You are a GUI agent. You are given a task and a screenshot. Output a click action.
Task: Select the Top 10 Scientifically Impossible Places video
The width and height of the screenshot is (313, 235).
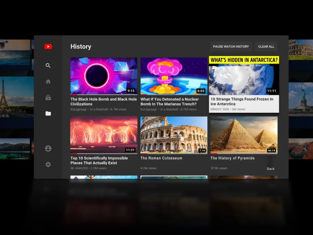click(x=103, y=134)
